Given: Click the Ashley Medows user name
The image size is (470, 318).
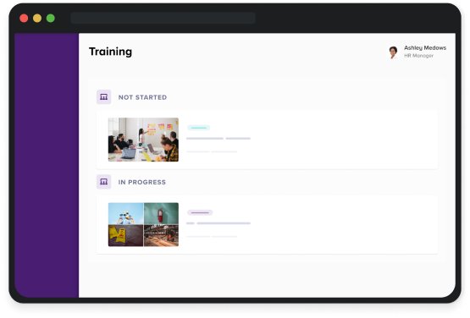Looking at the screenshot, I should click(x=425, y=48).
